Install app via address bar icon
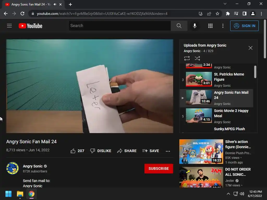267x200 pixels. (x=201, y=14)
